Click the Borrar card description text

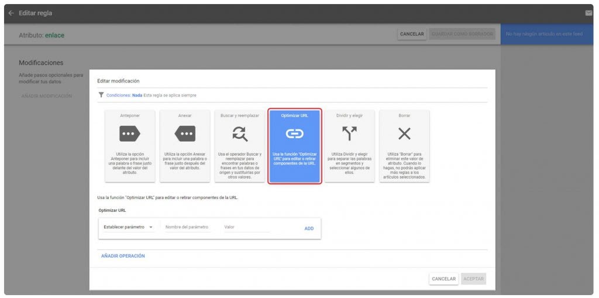(x=404, y=166)
